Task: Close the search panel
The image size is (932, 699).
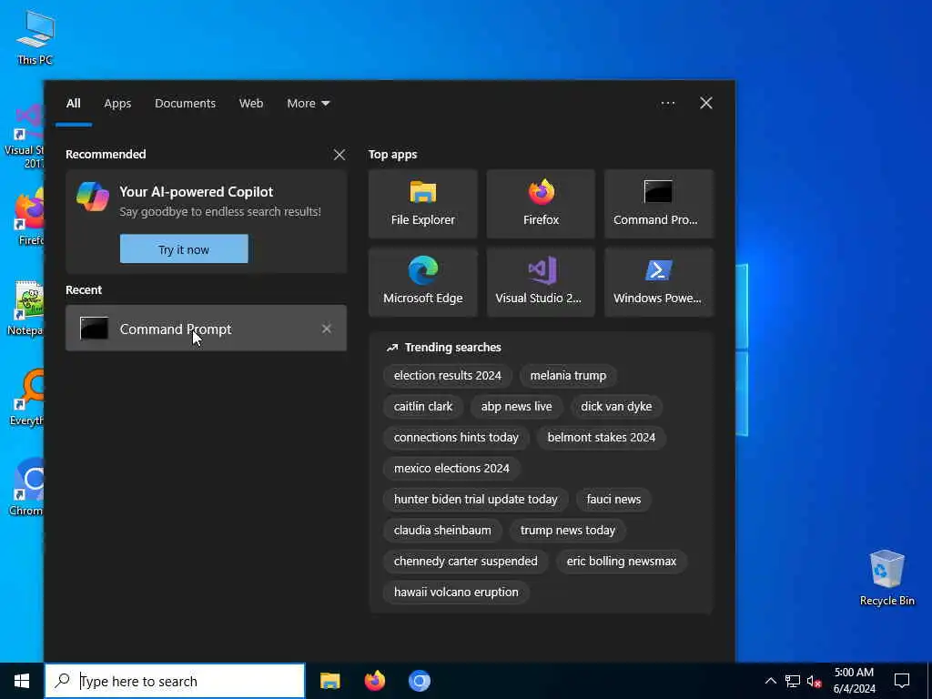Action: [x=706, y=103]
